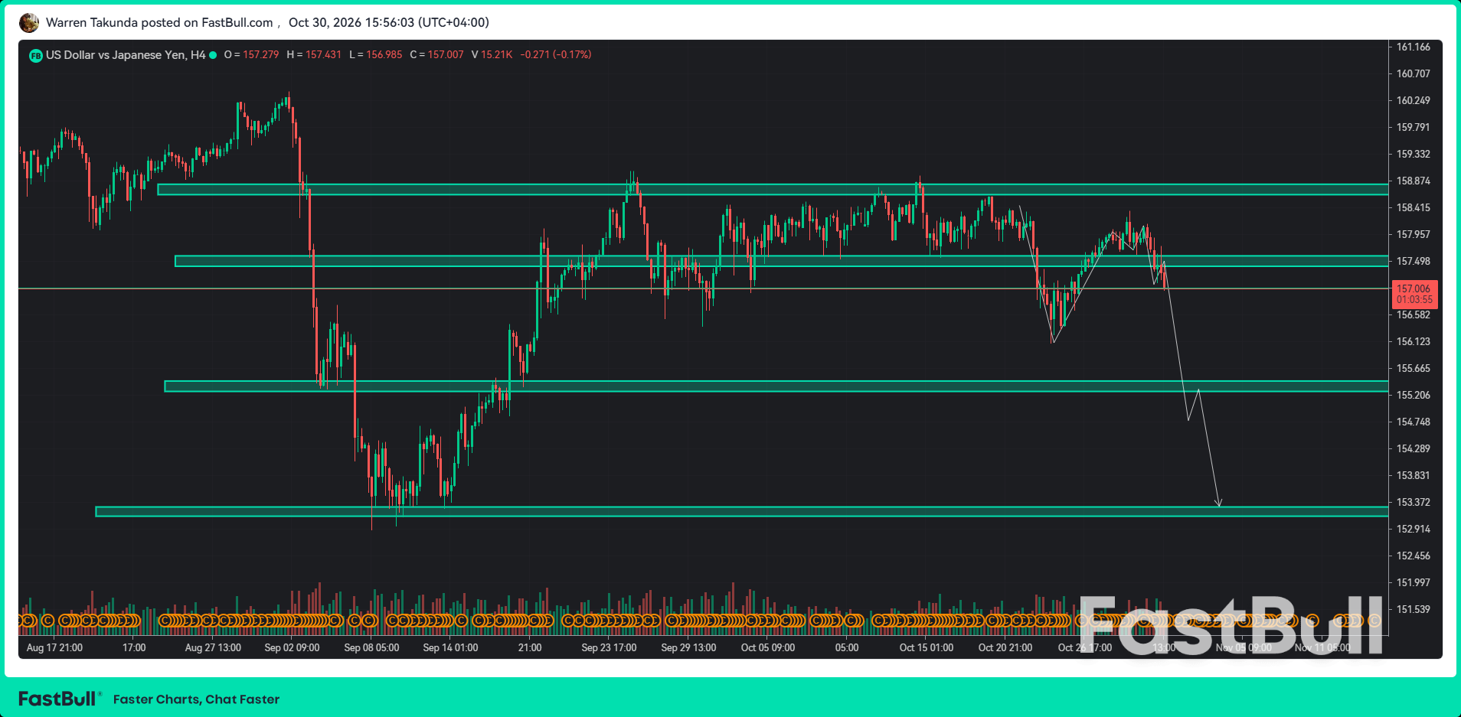1461x717 pixels.
Task: Click 'Faster Charts, Chat Faster' tagline
Action: click(x=196, y=699)
